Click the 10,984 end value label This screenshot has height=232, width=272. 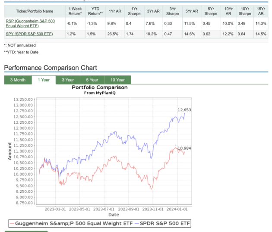point(184,148)
